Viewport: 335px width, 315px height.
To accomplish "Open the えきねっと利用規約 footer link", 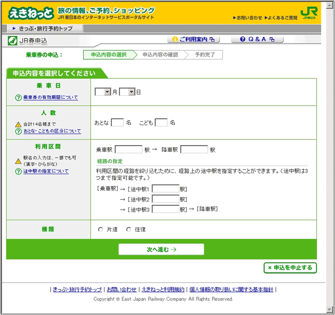I will tap(162, 289).
